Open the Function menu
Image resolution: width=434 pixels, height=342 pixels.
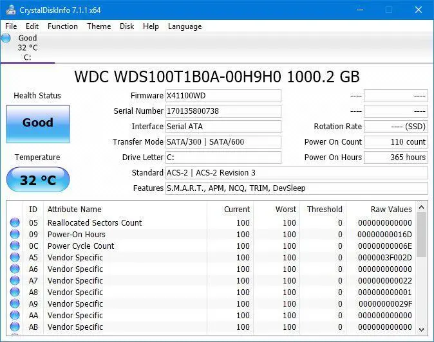pos(62,26)
